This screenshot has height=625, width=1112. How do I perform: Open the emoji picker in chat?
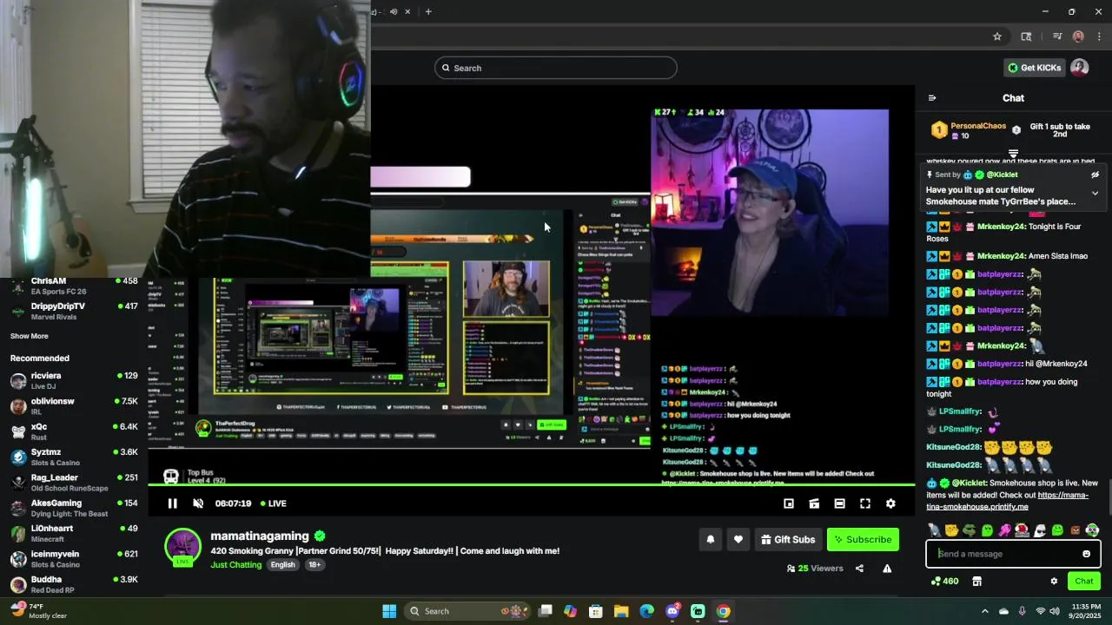(x=1086, y=554)
